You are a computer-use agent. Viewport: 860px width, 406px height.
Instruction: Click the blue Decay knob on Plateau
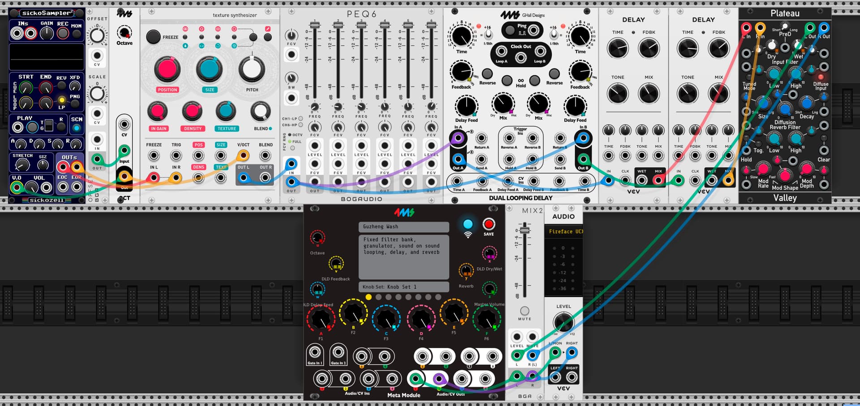pyautogui.click(x=806, y=103)
